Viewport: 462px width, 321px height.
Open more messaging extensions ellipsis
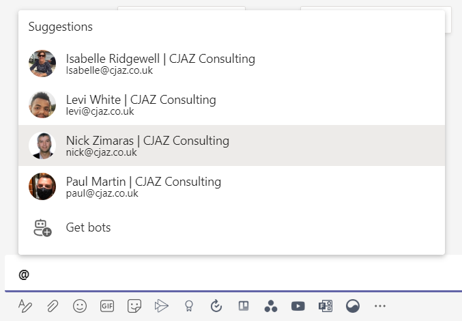pos(380,306)
